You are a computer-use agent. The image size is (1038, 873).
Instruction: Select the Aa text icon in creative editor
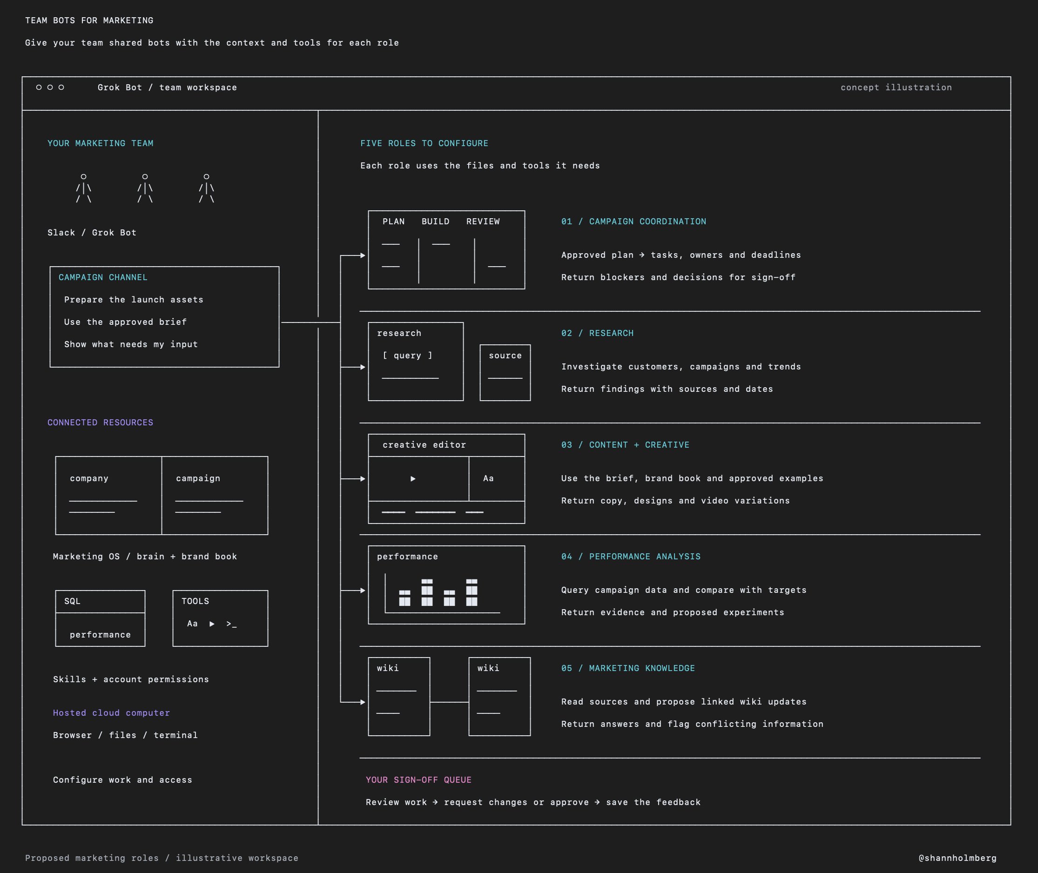pos(489,478)
